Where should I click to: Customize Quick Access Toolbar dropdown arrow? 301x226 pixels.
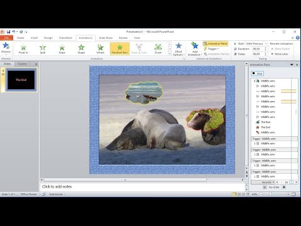26,32
